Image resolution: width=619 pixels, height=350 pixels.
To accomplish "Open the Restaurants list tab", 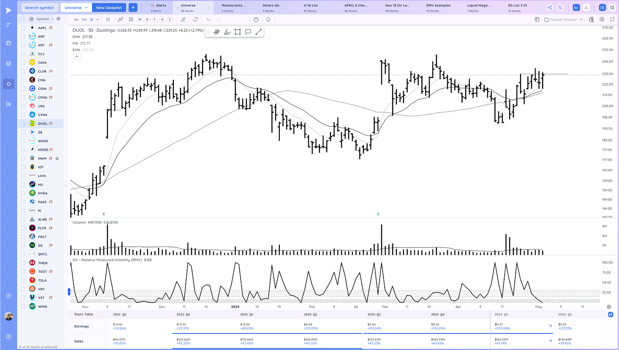I will pos(234,8).
